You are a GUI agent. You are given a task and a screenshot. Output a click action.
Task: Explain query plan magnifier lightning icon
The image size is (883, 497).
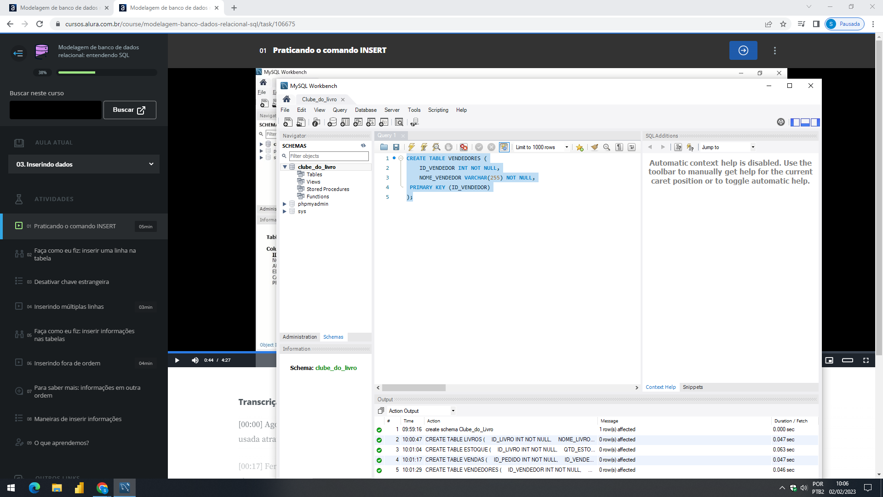436,147
